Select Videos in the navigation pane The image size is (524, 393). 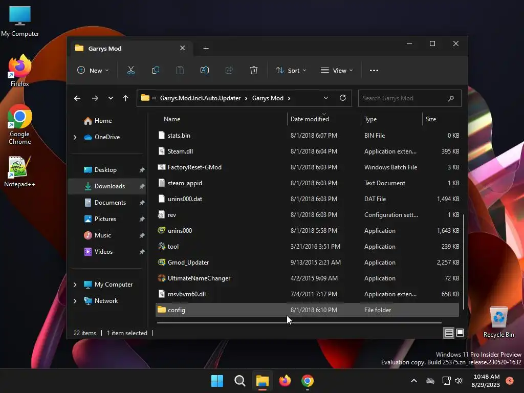[107, 252]
